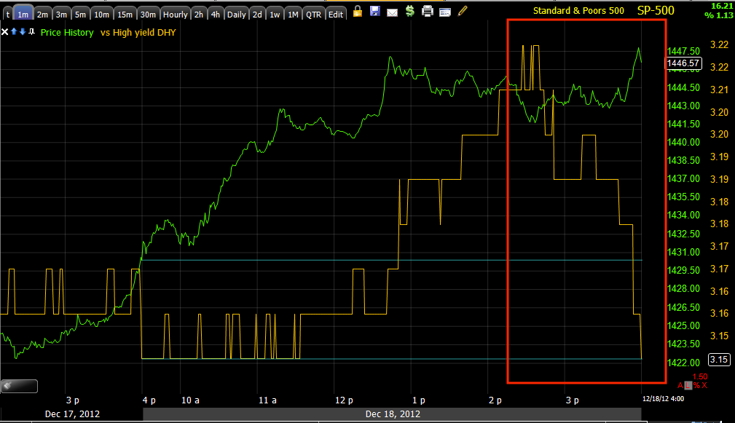
Task: Click the Dec 17, 2012 date label
Action: 72,414
